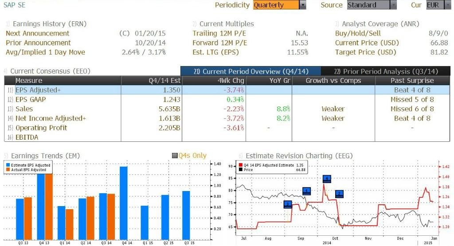Click red Q4 14 EPS Adjusted Estimate swatch

pyautogui.click(x=241, y=165)
